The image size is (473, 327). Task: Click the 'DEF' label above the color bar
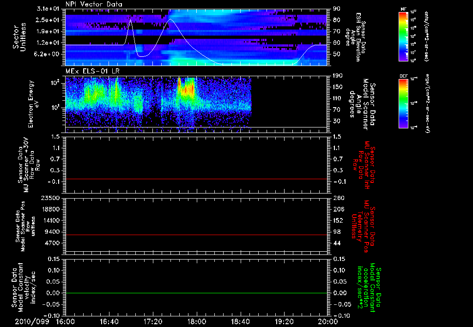(x=404, y=76)
